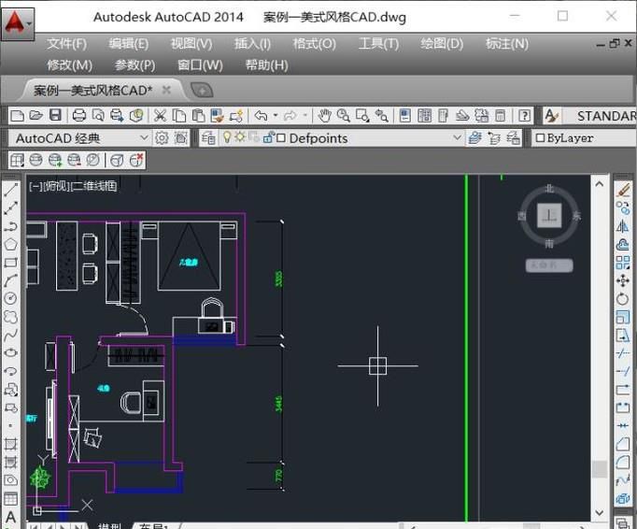
Task: Click the Pan hand tool
Action: coord(324,116)
